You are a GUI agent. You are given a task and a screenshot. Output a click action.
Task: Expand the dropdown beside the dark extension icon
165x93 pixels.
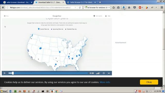156,7
